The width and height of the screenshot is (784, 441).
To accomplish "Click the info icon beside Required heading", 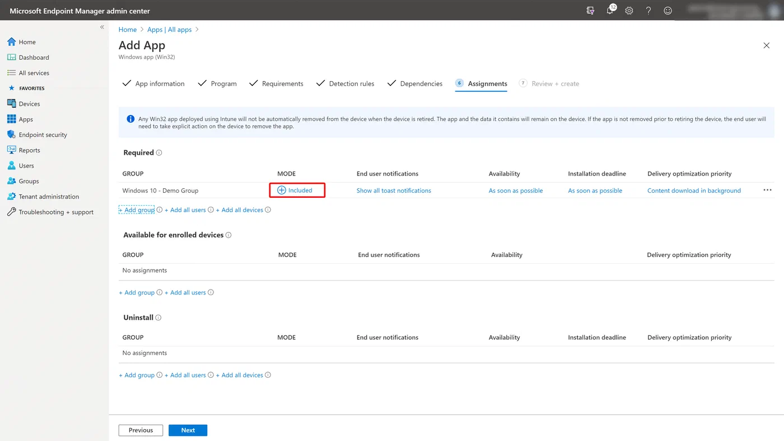I will (159, 153).
